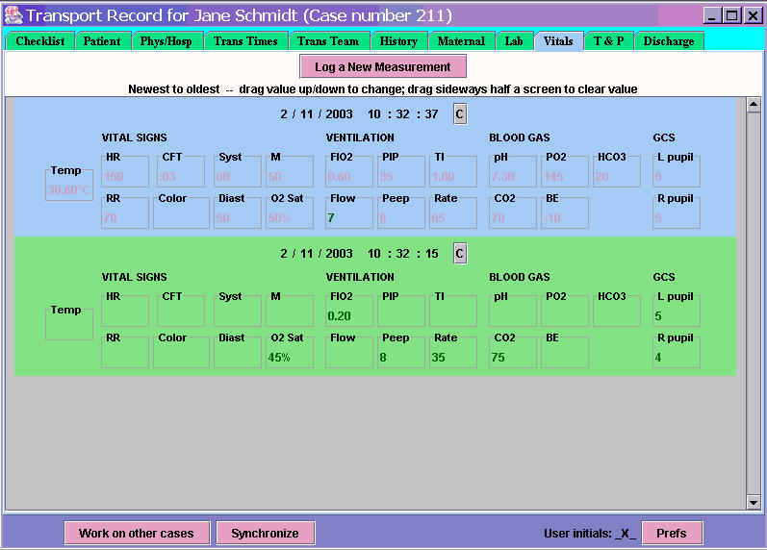Click the scrollbar down arrow
This screenshot has width=767, height=550.
(x=753, y=502)
